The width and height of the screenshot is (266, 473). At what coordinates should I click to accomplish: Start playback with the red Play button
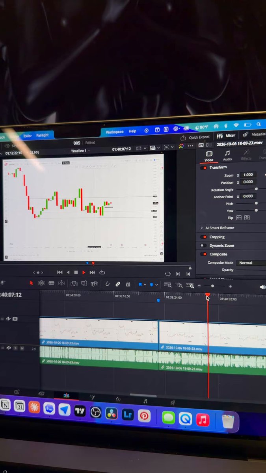point(84,272)
